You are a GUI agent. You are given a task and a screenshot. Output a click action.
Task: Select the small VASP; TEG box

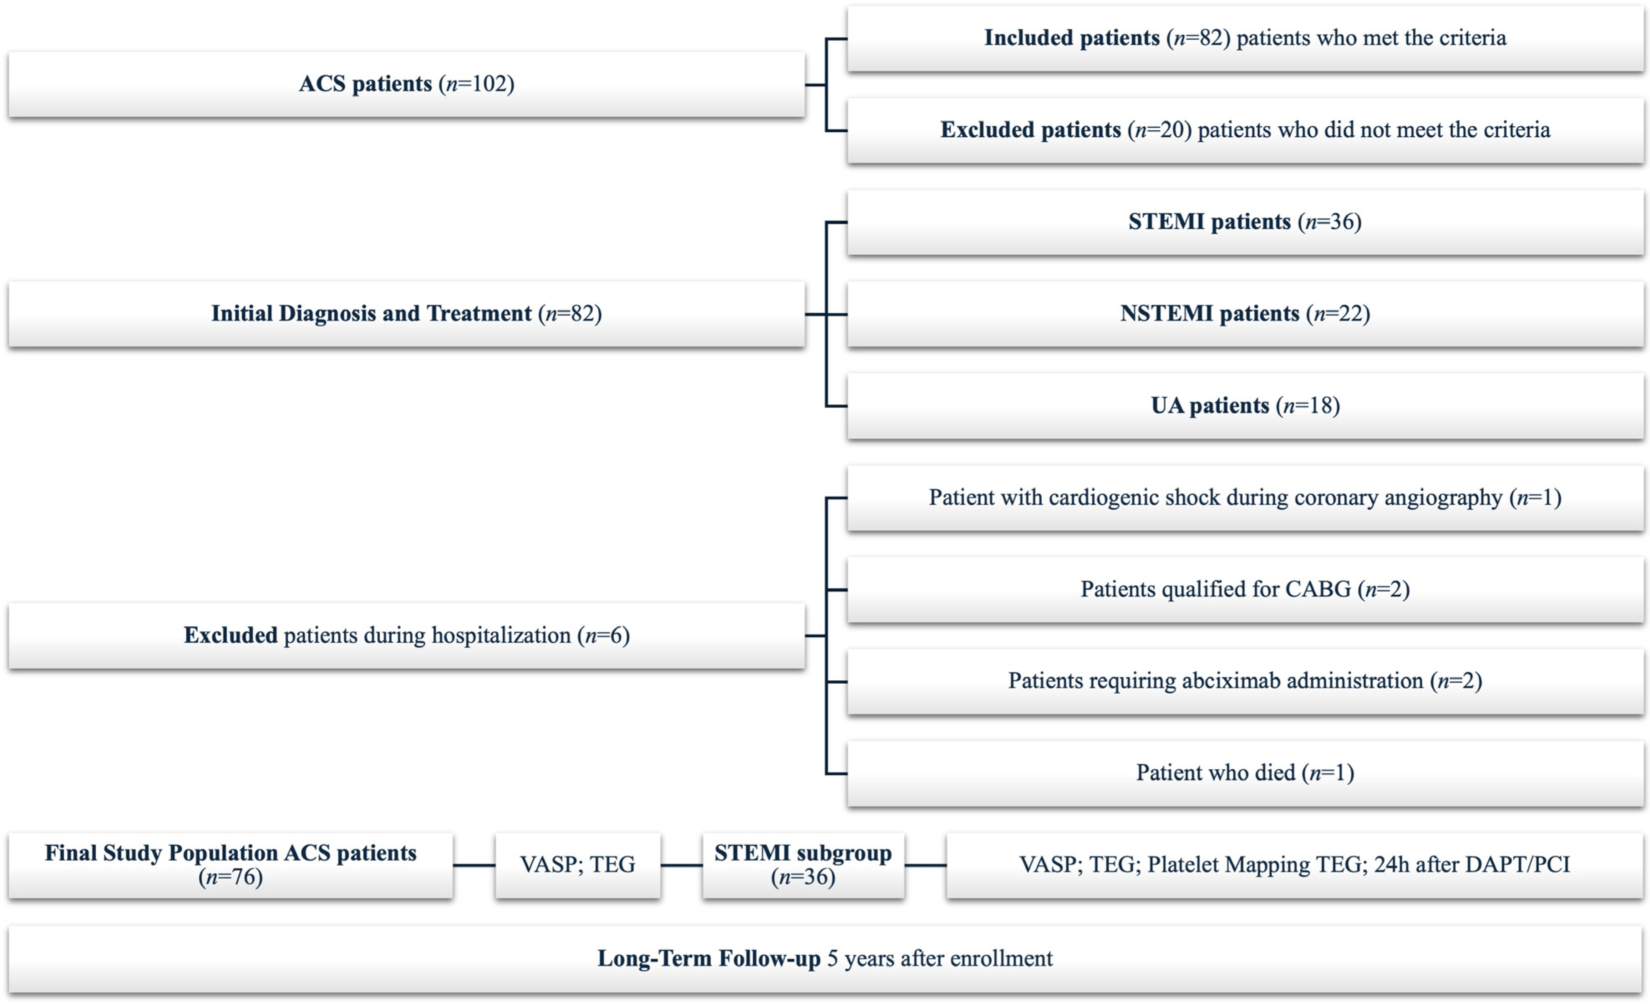point(577,865)
